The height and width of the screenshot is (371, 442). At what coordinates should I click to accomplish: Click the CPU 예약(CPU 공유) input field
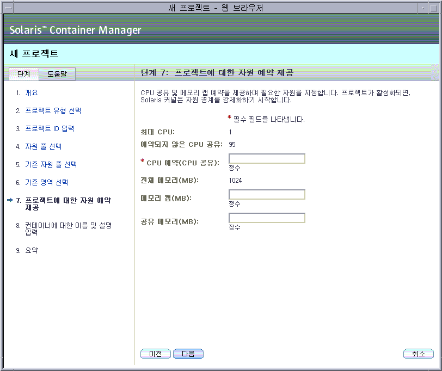pos(267,159)
